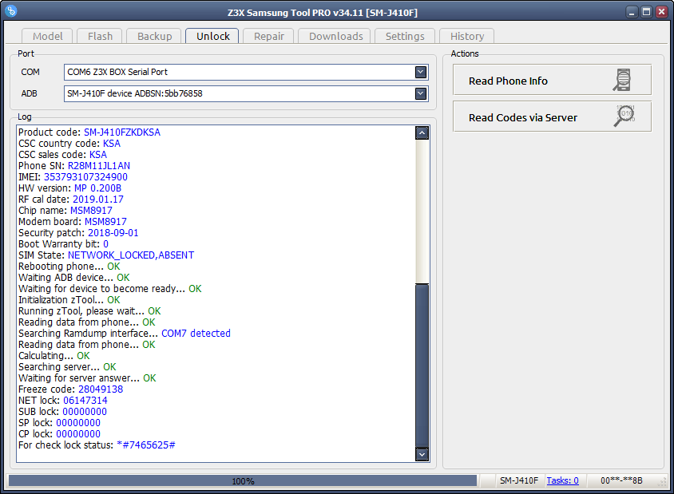Screen dimensions: 674x494
Task: Click SIM State NETWORK_LOCKED,ABSENT text
Action: coord(131,255)
